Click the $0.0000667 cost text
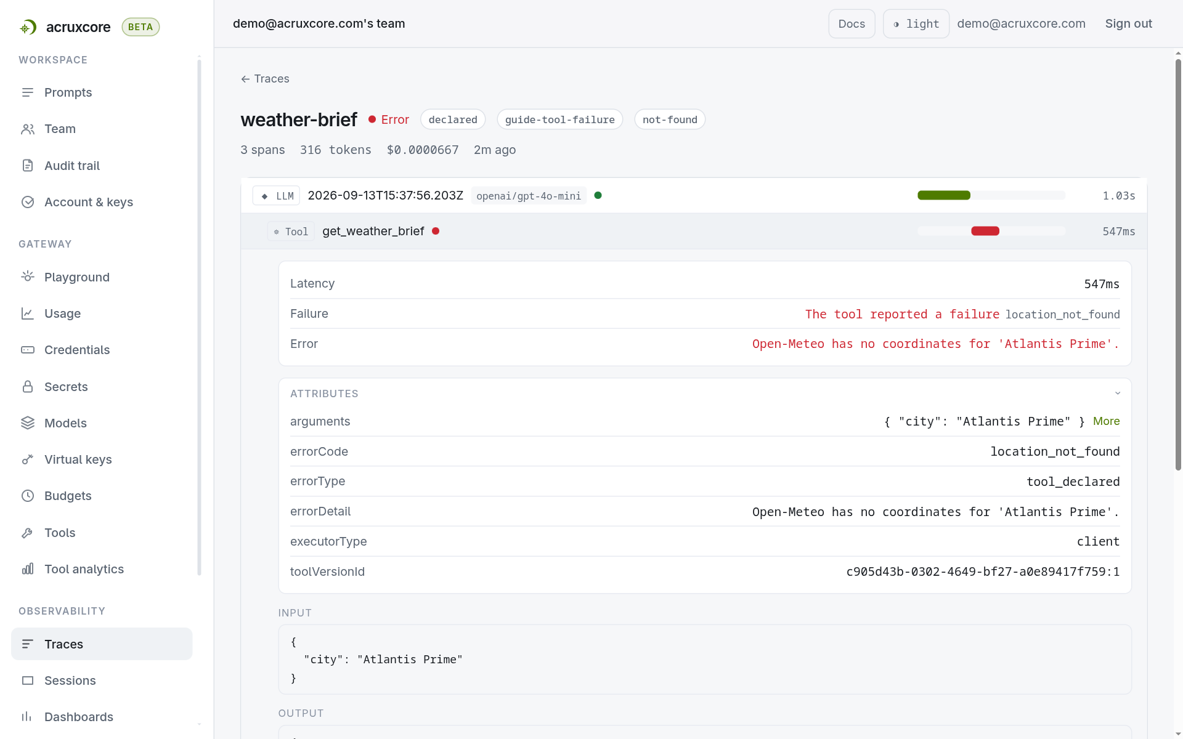 [423, 150]
